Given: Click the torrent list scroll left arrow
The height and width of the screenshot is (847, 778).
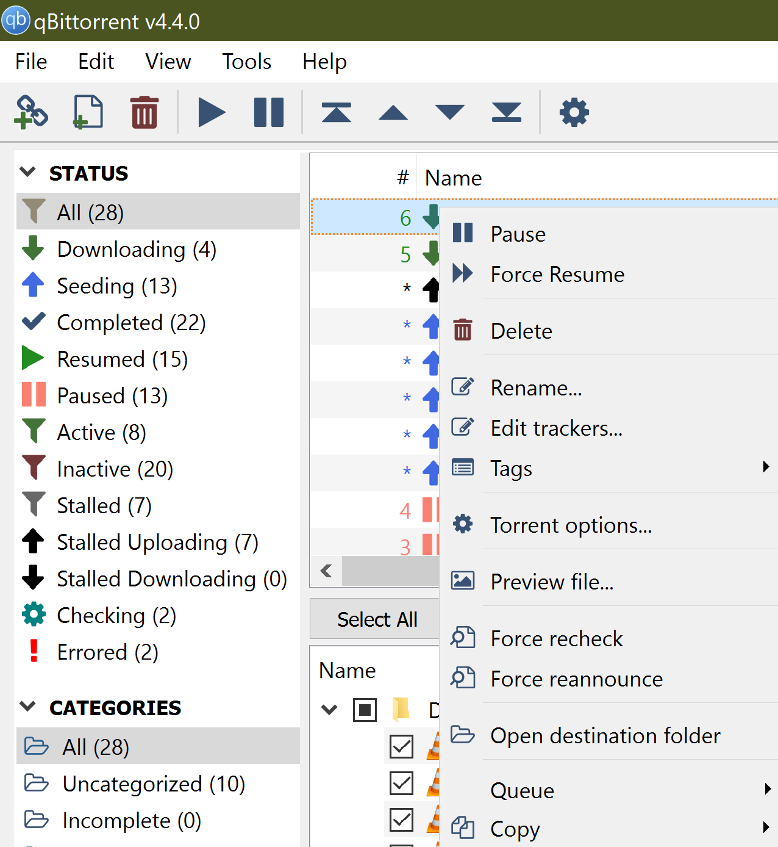Looking at the screenshot, I should [x=326, y=571].
